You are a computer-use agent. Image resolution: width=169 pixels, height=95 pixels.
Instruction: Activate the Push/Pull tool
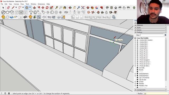tap(34, 8)
